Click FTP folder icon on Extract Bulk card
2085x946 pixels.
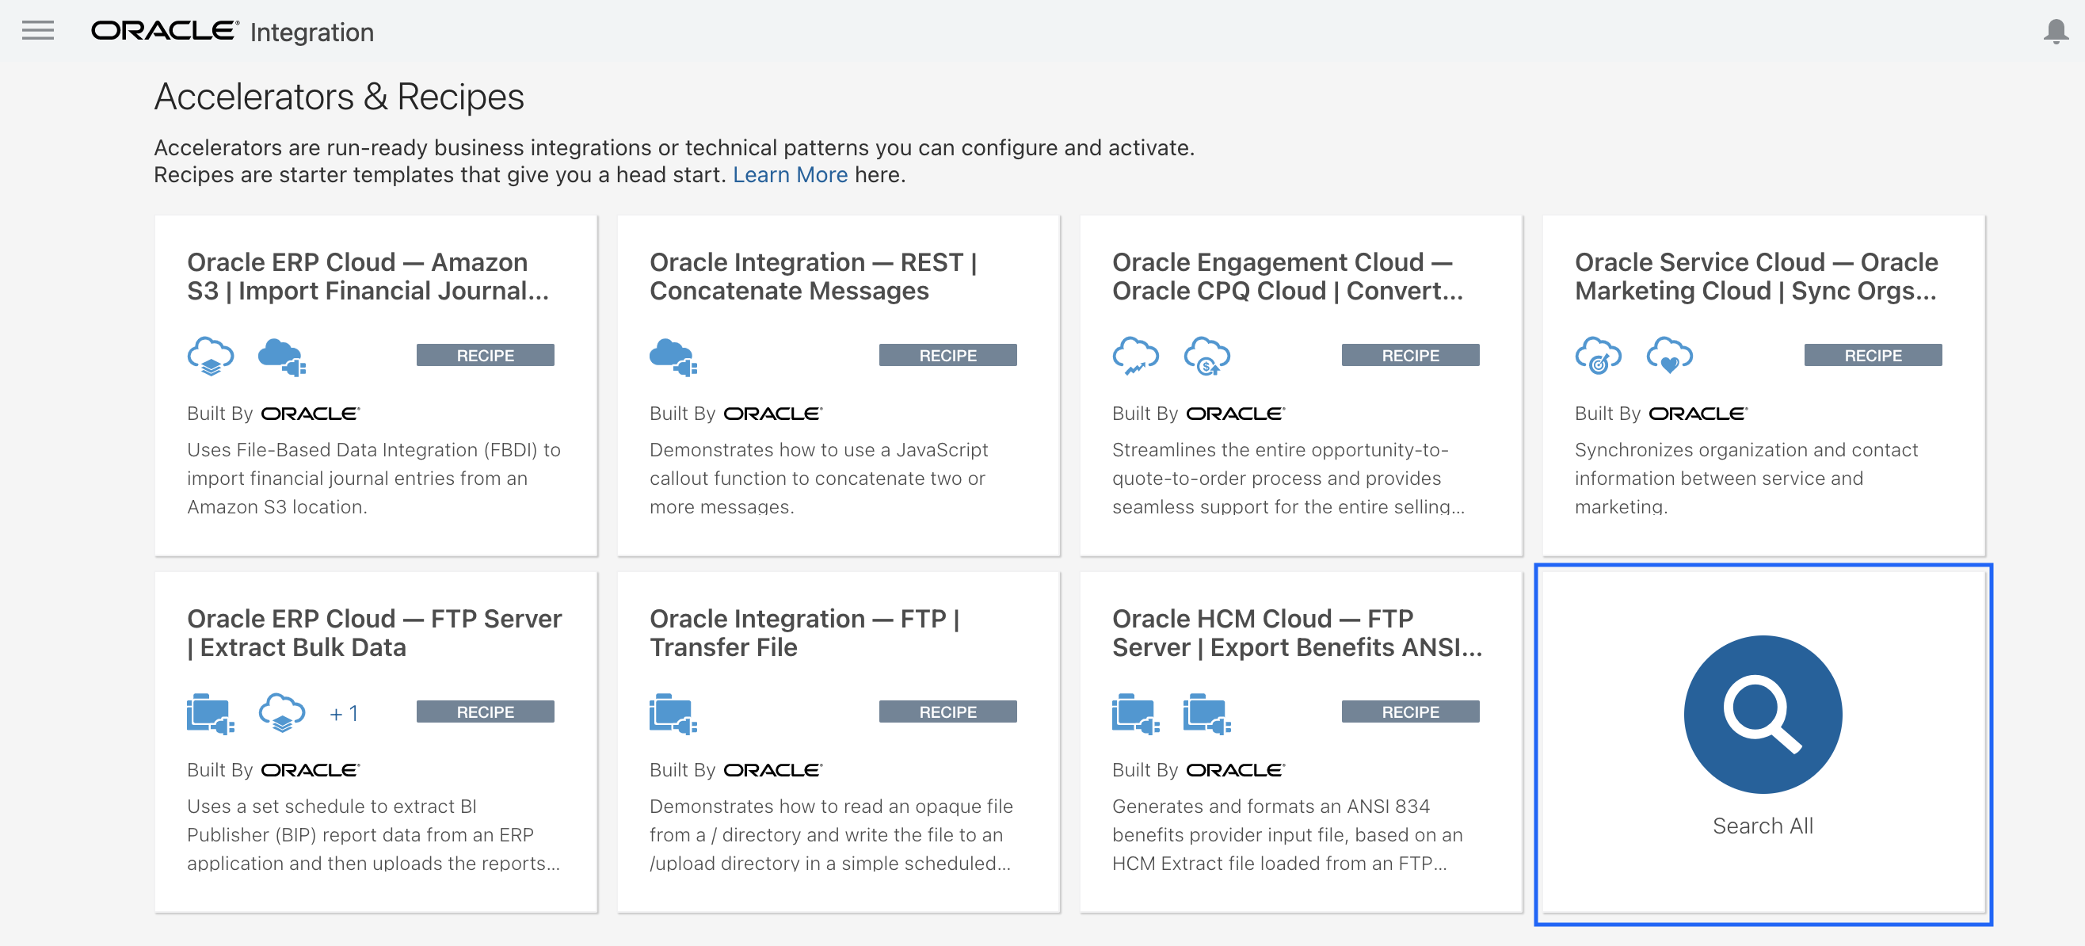(x=211, y=714)
